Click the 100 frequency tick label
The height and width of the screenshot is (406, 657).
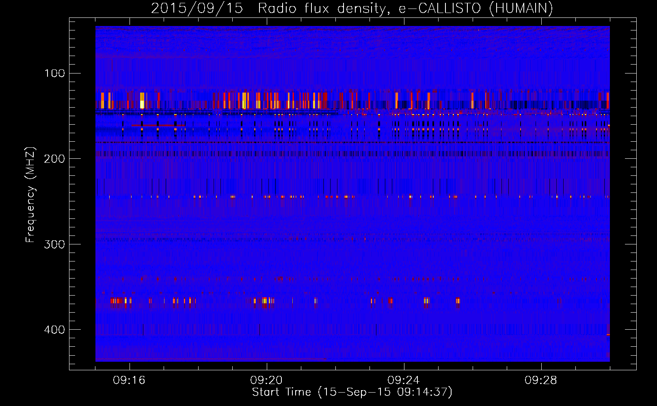coord(55,73)
